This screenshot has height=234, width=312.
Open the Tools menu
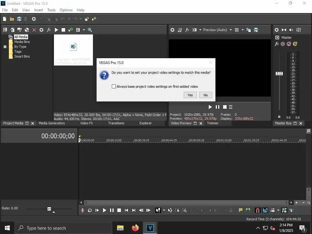pos(51,10)
